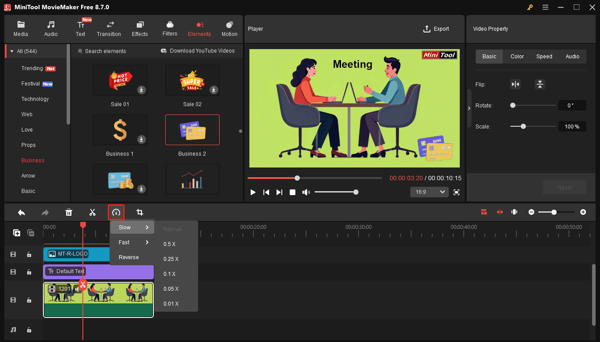This screenshot has height=342, width=600.
Task: Switch to the Text tab
Action: pyautogui.click(x=81, y=29)
